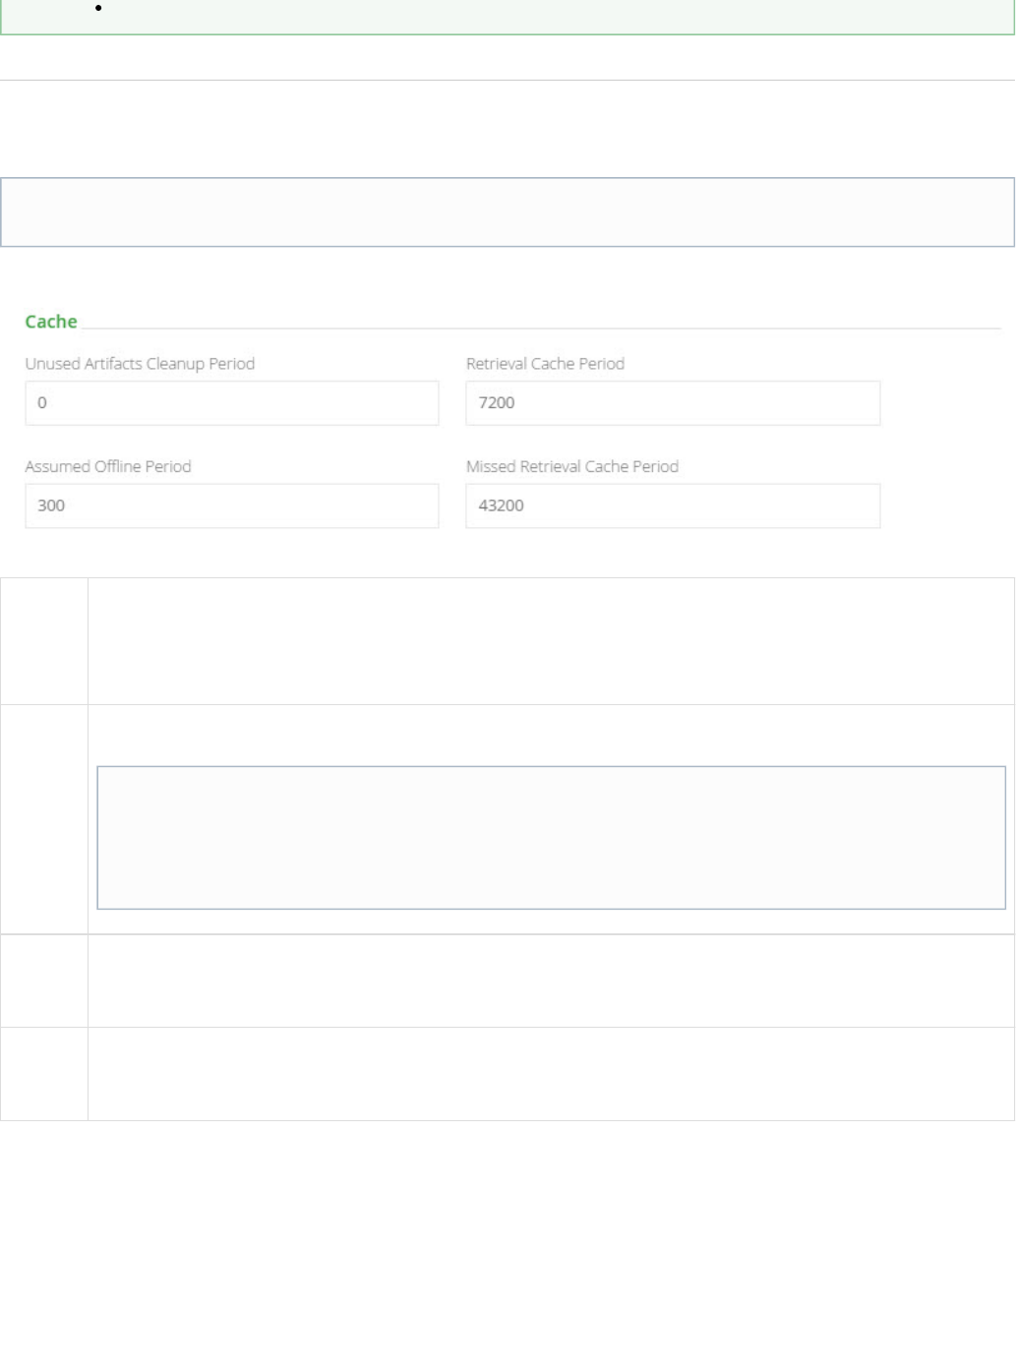This screenshot has width=1016, height=1369.
Task: Click the Missed Retrieval Cache Period label
Action: pos(572,466)
